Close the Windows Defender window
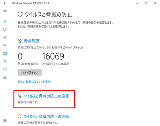Screen dimensions: 160x126 click(x=155, y=3)
